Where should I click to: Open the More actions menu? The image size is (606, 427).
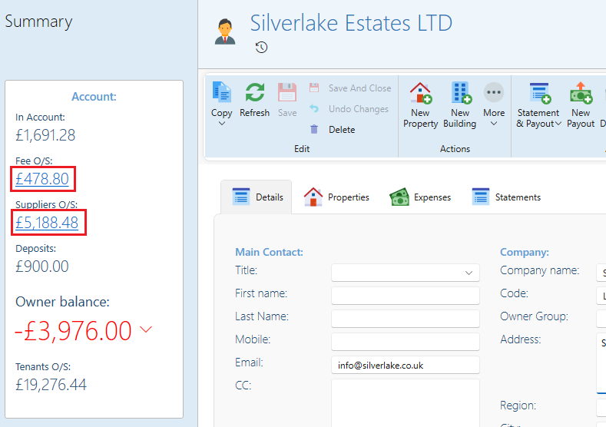click(494, 100)
